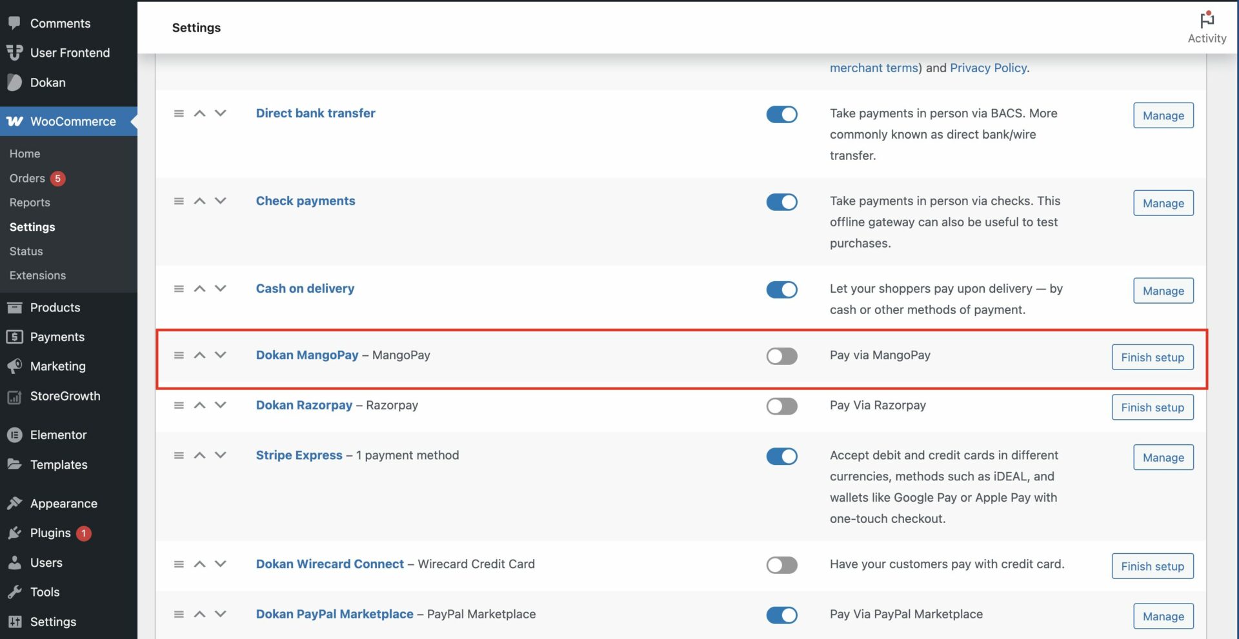Image resolution: width=1239 pixels, height=639 pixels.
Task: Grab the drag handle for Dokan Wirecard Connect
Action: click(179, 564)
